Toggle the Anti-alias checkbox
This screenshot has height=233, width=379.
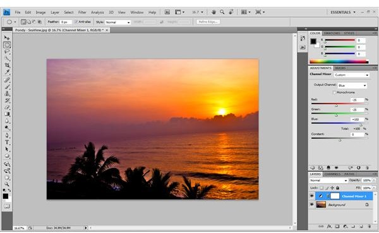(x=76, y=21)
